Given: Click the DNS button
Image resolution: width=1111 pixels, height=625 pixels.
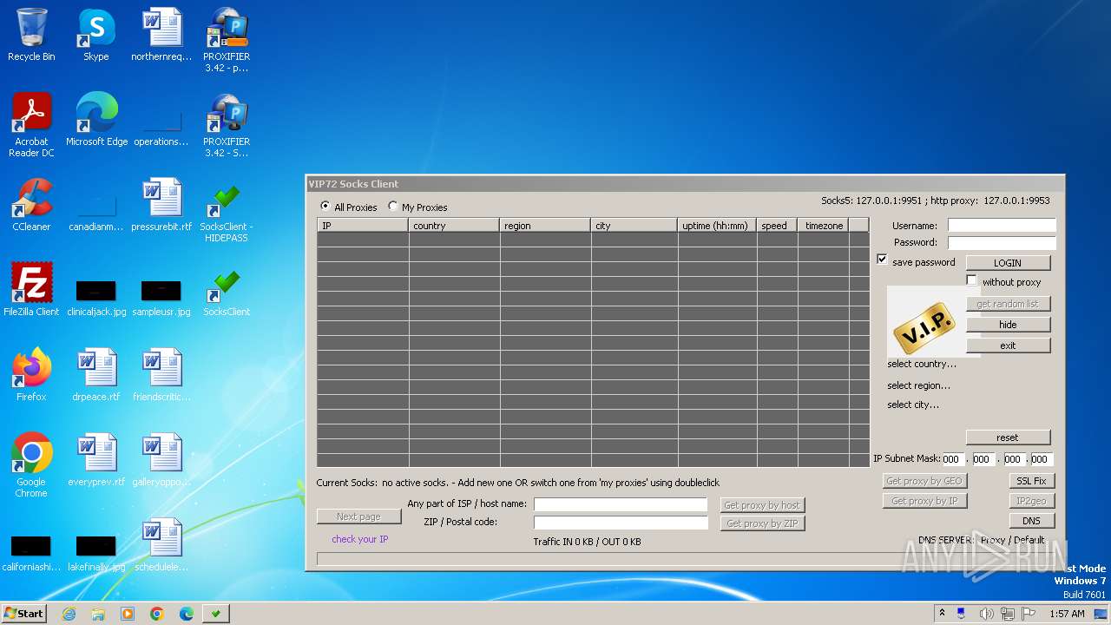Looking at the screenshot, I should 1031,520.
